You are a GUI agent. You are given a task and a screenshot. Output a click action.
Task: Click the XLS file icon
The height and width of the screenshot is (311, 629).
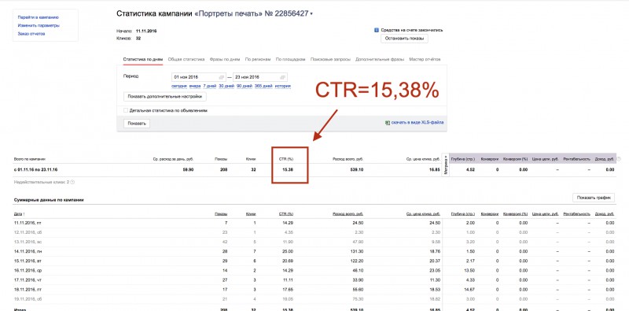point(387,123)
